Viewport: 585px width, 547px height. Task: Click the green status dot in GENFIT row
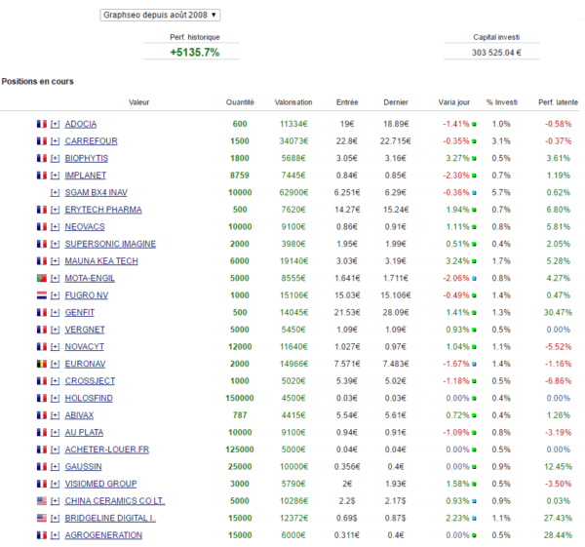click(474, 313)
